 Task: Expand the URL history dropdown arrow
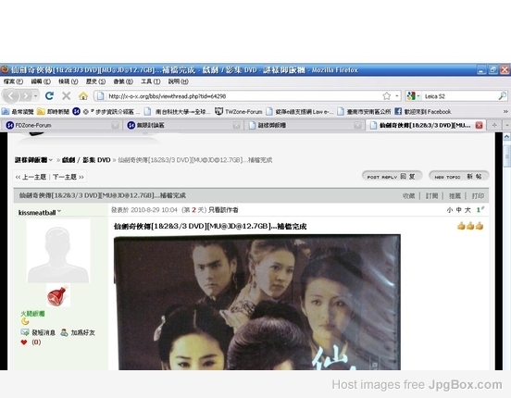pyautogui.click(x=396, y=96)
